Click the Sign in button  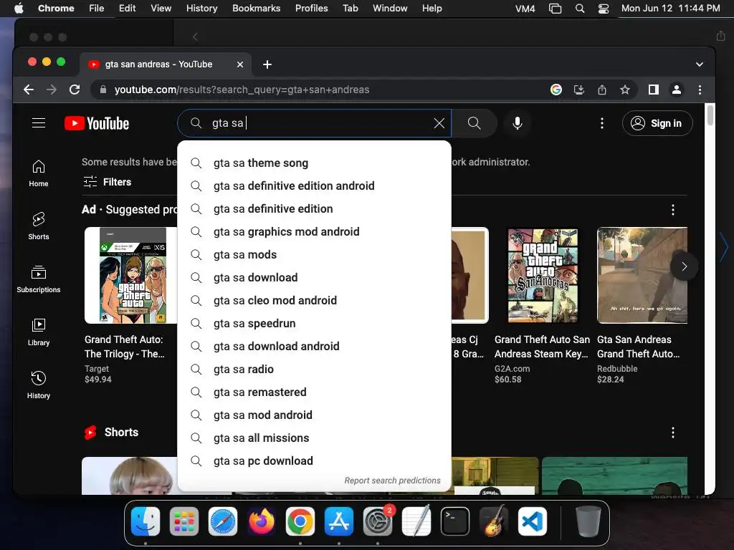pos(657,123)
